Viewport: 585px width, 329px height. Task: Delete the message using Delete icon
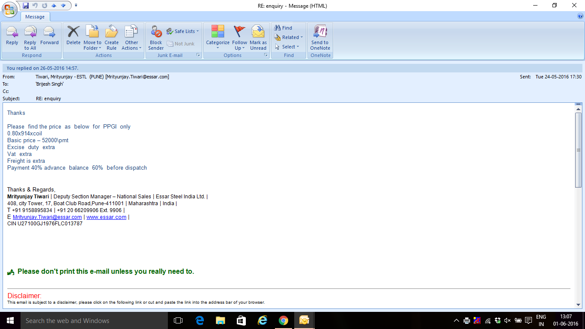point(73,36)
